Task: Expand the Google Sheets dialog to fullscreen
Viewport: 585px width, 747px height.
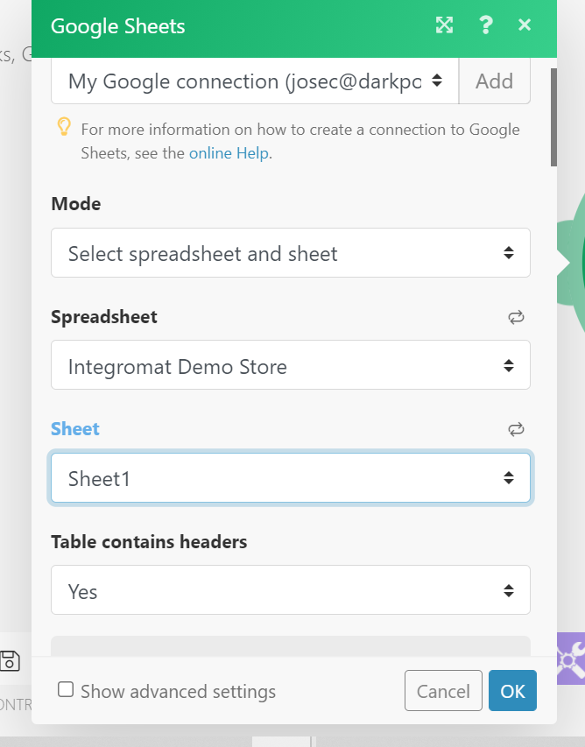Action: (x=445, y=25)
